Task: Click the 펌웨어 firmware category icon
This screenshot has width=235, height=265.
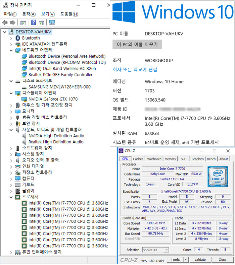Action: (x=17, y=191)
